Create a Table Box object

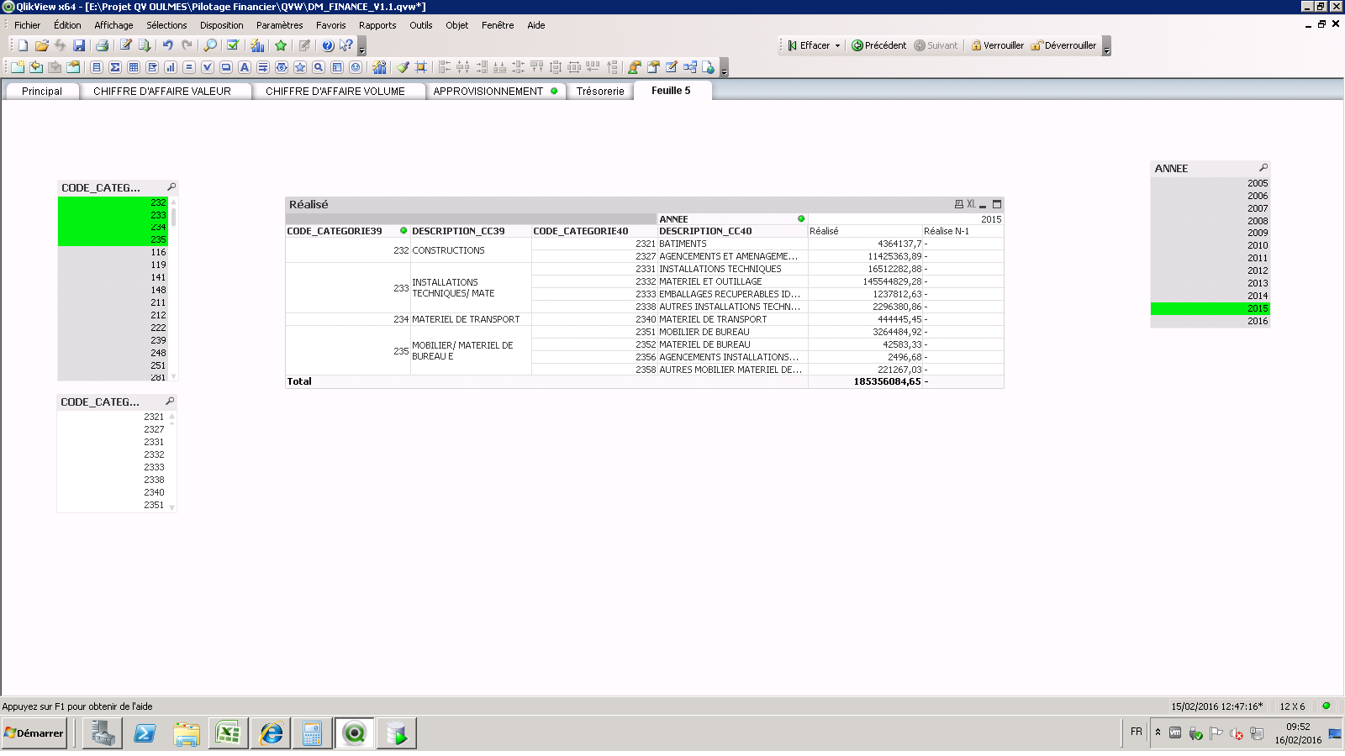134,67
